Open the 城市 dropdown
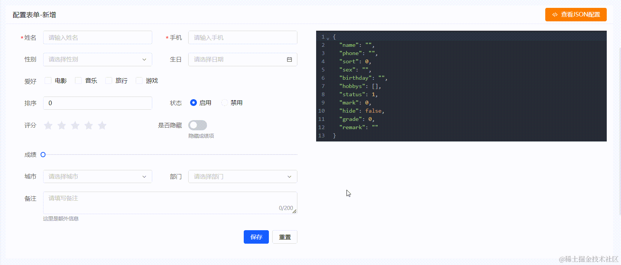621x265 pixels. (97, 177)
